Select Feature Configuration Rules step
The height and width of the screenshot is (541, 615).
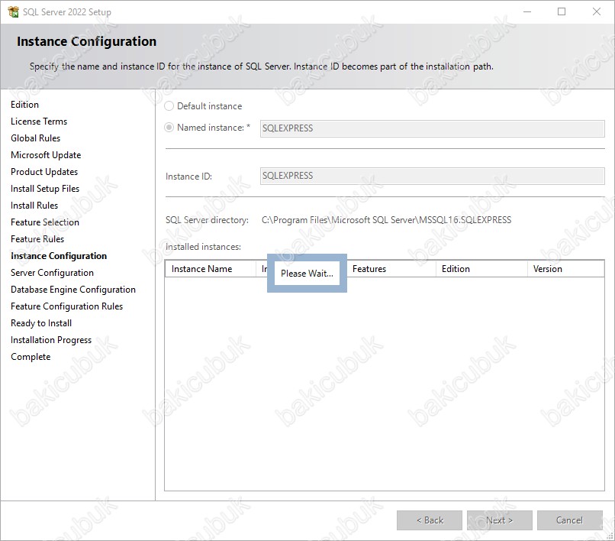point(66,306)
